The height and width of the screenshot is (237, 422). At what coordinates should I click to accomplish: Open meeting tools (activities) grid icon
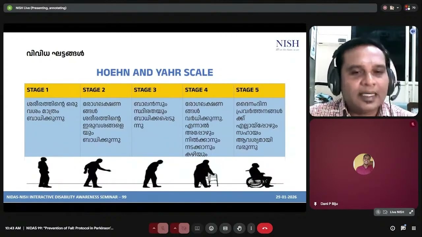[x=414, y=228]
